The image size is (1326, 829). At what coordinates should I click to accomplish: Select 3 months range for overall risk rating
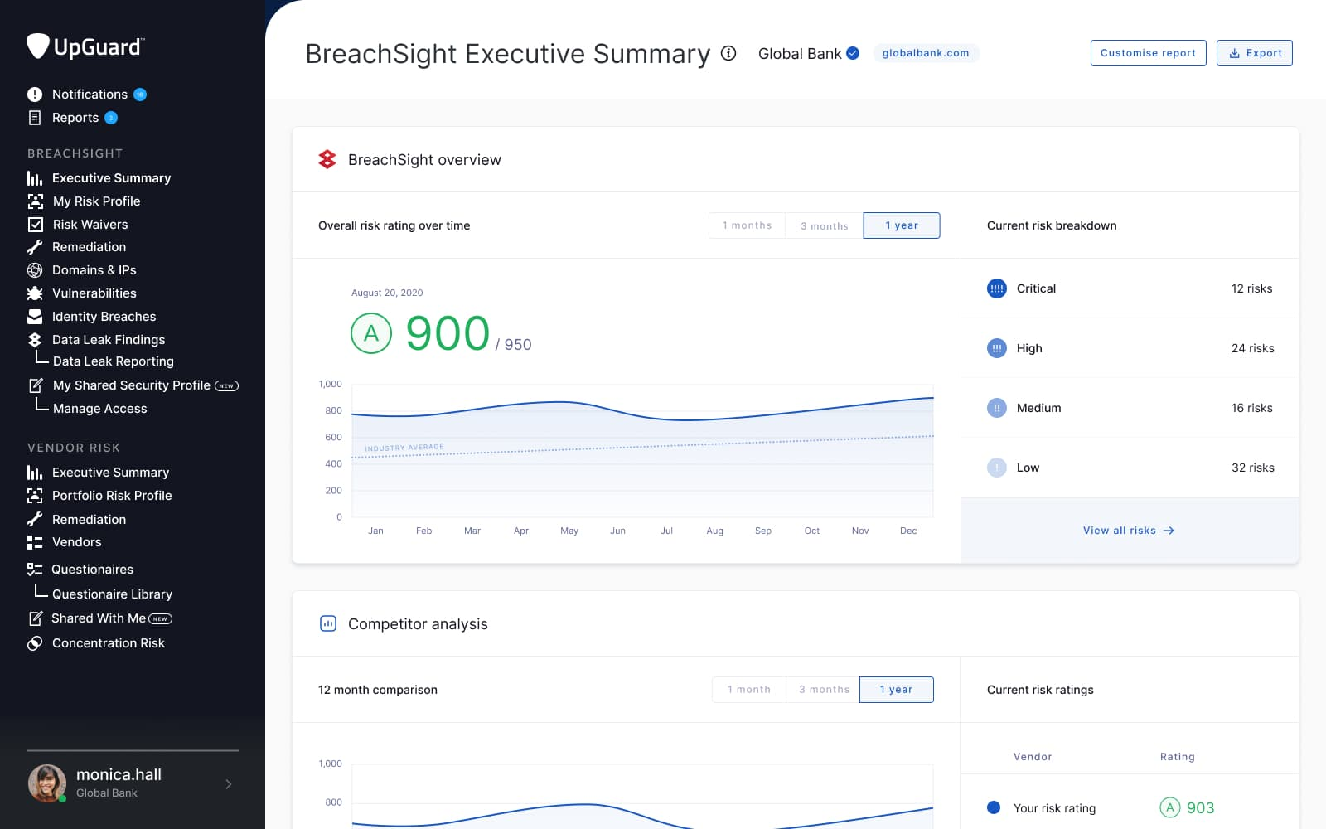(x=824, y=225)
